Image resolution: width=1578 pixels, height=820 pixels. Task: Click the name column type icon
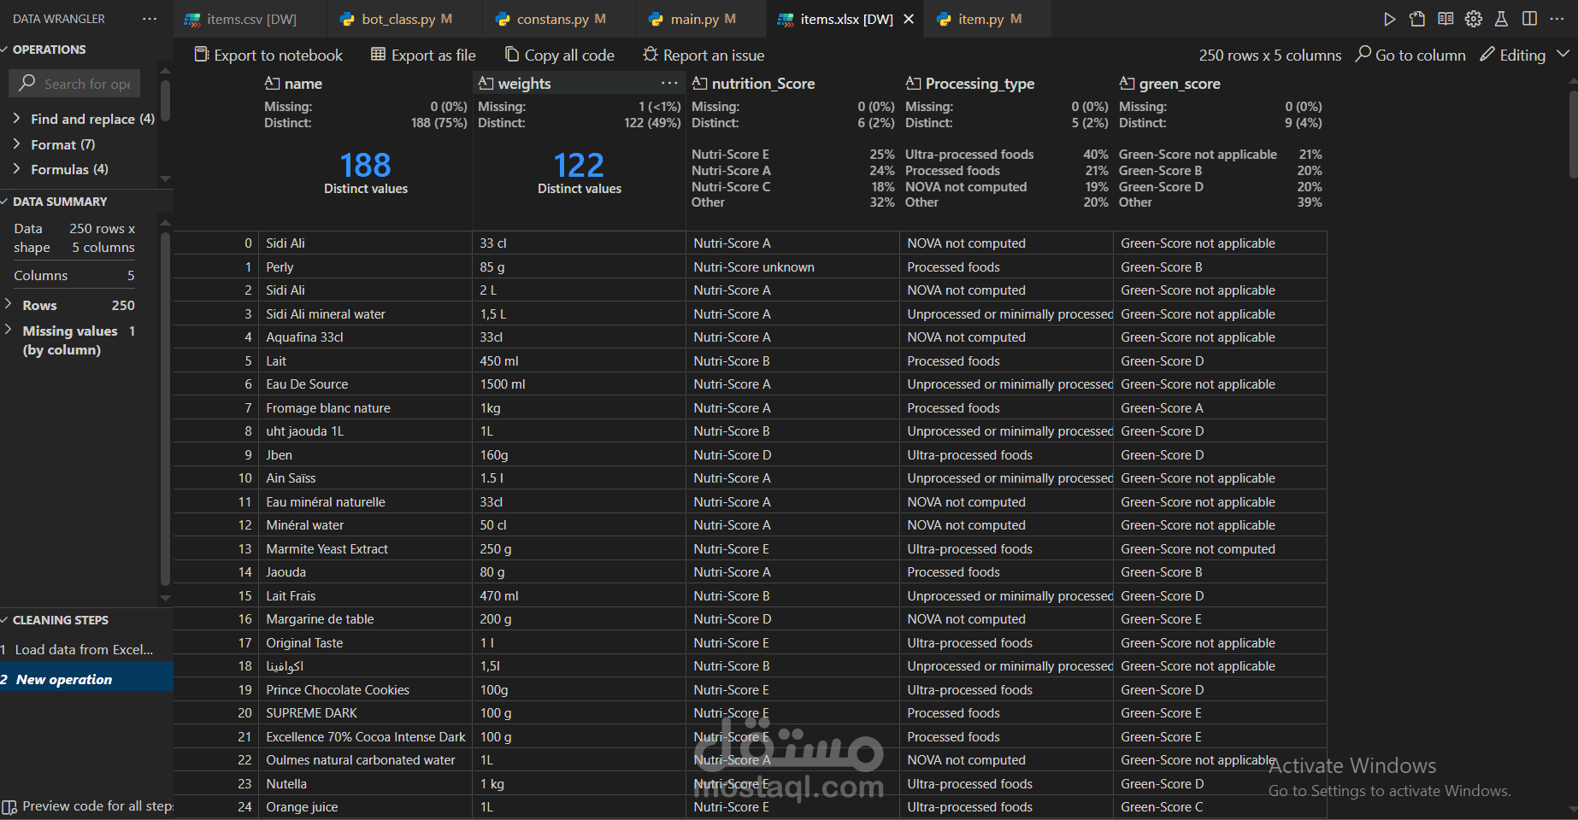point(273,83)
